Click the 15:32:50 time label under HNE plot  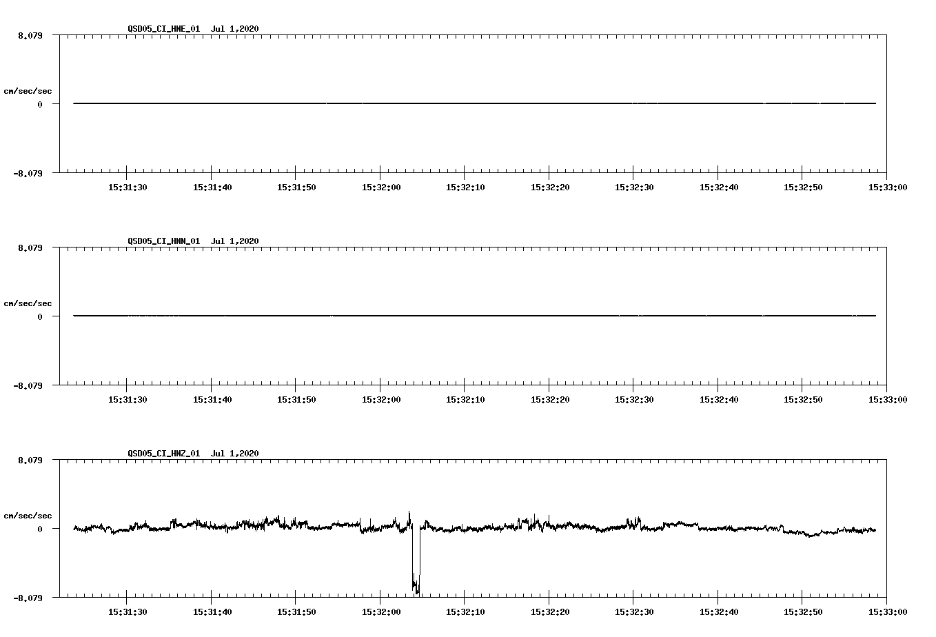point(803,187)
